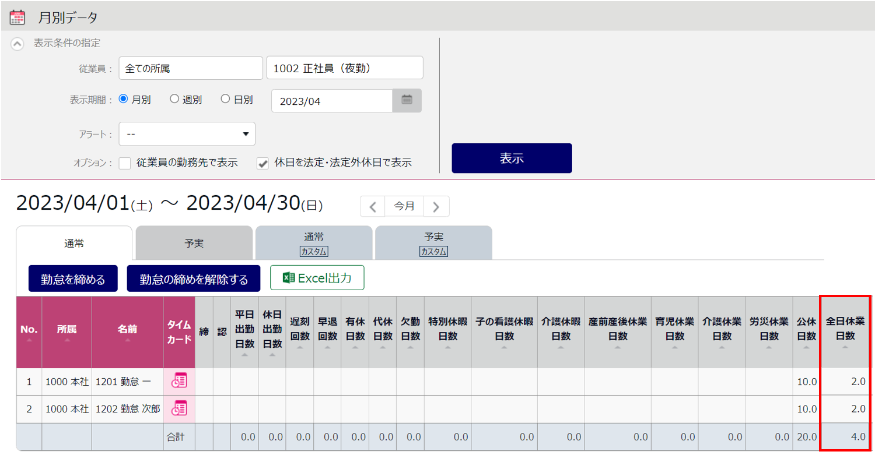
Task: Click the calendar picker icon beside 2023/04
Action: click(407, 100)
